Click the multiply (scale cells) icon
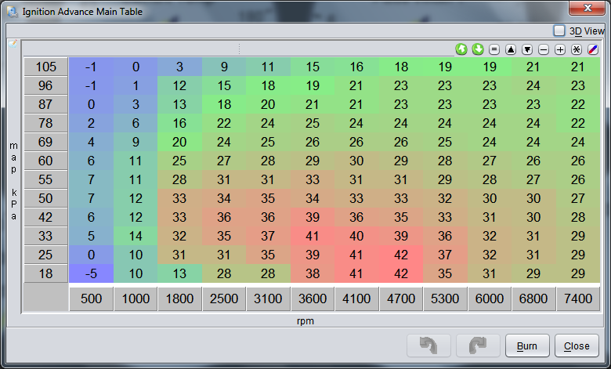 point(577,49)
